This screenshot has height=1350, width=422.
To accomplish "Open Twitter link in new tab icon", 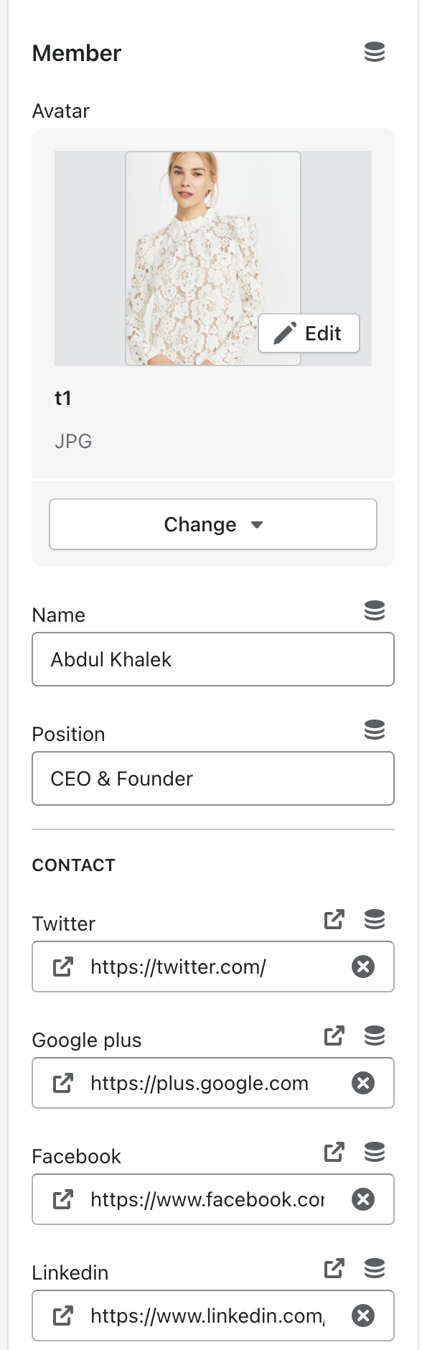I will click(334, 920).
